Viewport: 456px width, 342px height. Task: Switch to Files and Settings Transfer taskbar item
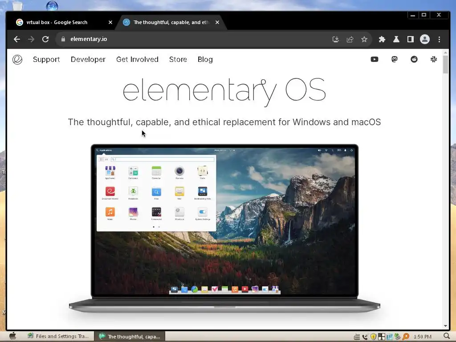(x=58, y=336)
